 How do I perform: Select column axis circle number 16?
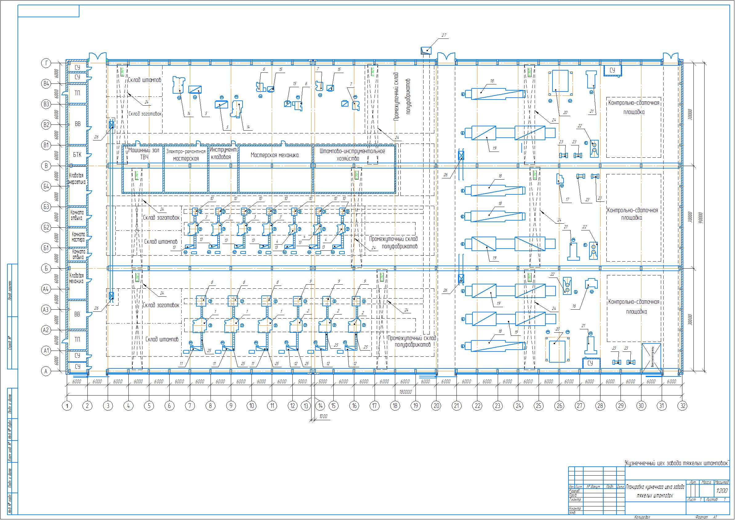tap(354, 406)
